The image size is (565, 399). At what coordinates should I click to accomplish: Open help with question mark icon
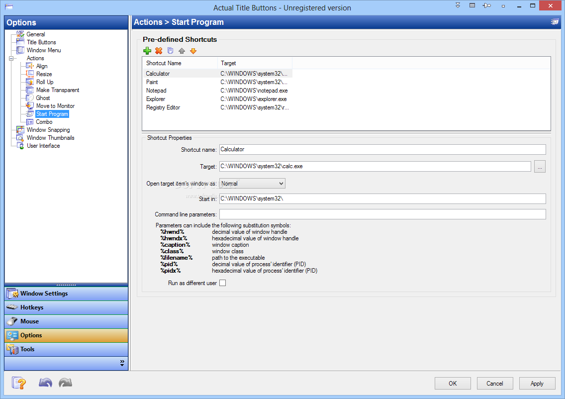coord(19,383)
